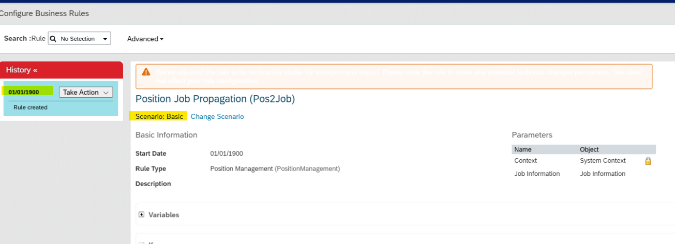
Task: Expand Variables section with plus icon
Action: pyautogui.click(x=141, y=215)
